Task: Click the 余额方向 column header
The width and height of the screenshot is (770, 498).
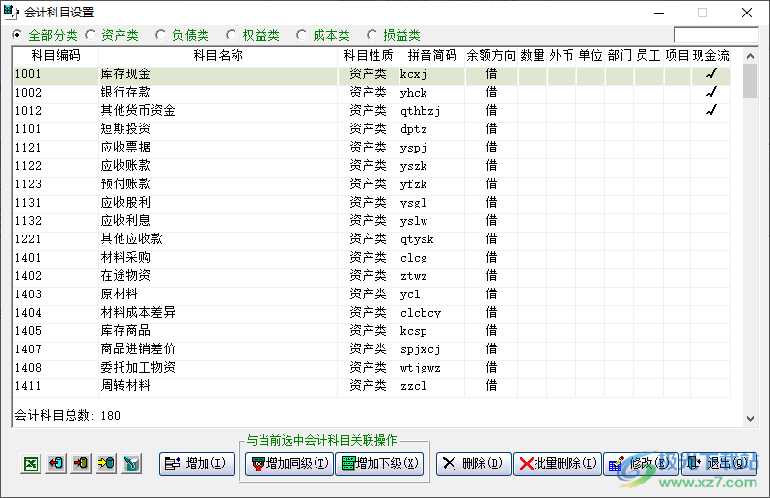Action: [x=491, y=56]
